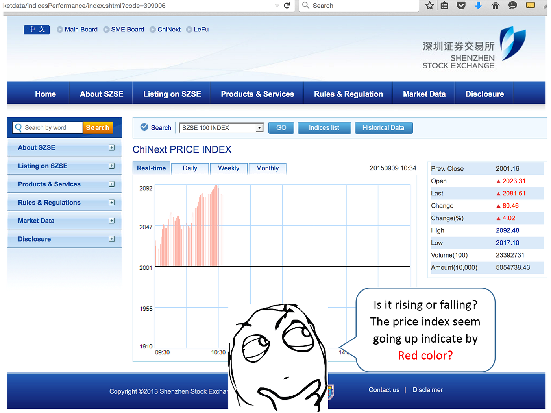
Task: Click the Pocket save icon
Action: pos(461,6)
